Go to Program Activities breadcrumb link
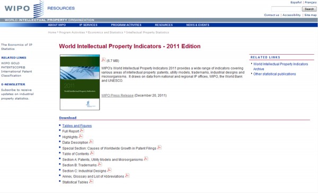Viewport: 318px width, 193px height. coord(72,32)
